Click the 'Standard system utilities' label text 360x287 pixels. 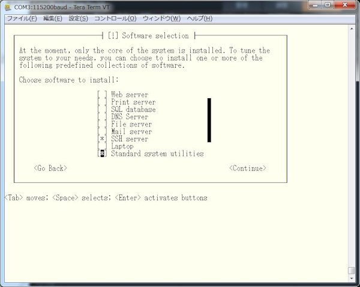pos(157,153)
